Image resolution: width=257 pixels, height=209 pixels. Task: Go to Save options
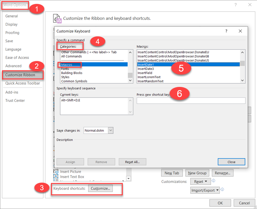pyautogui.click(x=9, y=41)
